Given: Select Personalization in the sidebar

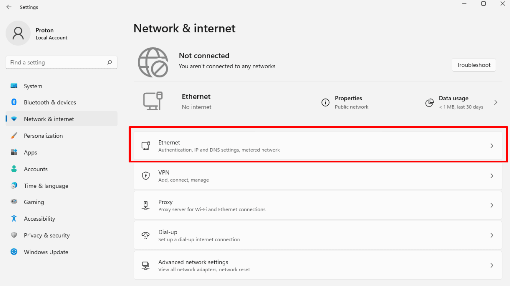Looking at the screenshot, I should pyautogui.click(x=43, y=136).
